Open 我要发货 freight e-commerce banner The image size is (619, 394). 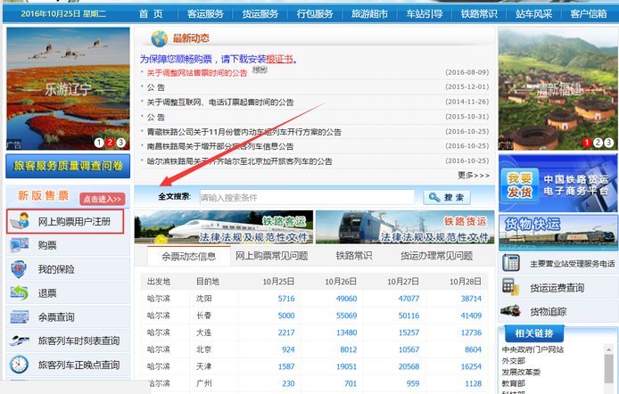[x=558, y=184]
